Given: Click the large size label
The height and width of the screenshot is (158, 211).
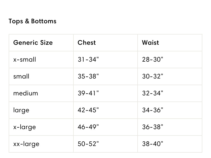Looking at the screenshot, I should [x=21, y=110].
